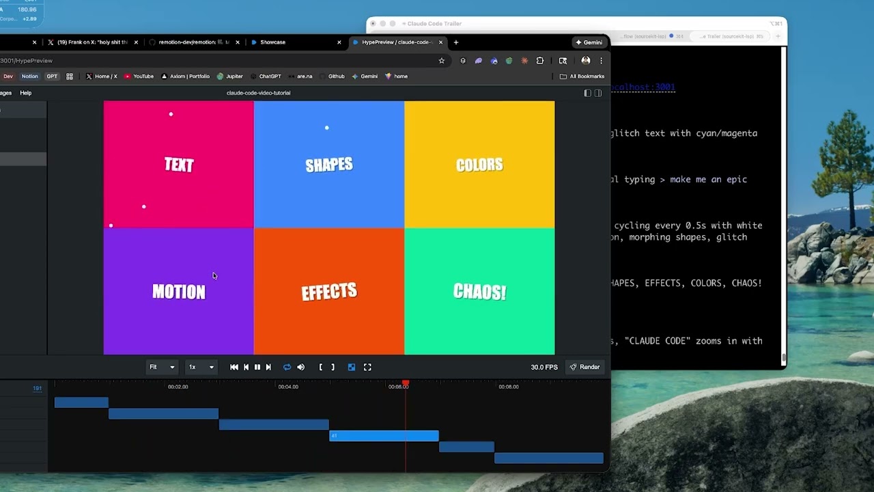Toggle the right sidebar panel icon

point(598,93)
